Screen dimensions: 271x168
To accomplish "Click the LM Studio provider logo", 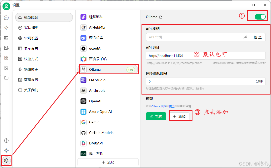I will (x=84, y=80).
